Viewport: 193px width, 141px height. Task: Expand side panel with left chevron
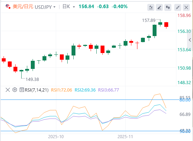(x=190, y=40)
